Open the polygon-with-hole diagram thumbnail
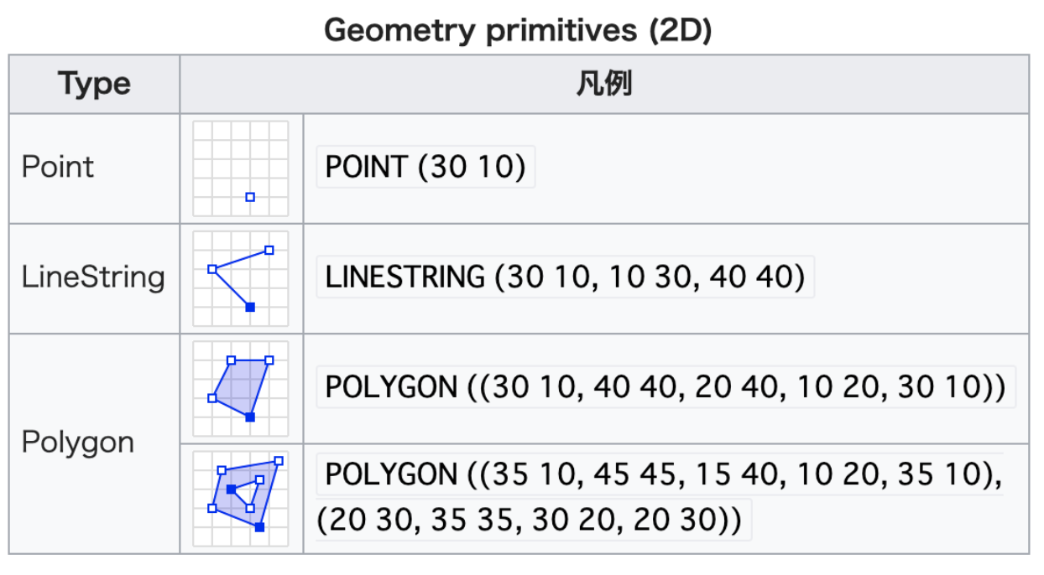 pos(241,499)
